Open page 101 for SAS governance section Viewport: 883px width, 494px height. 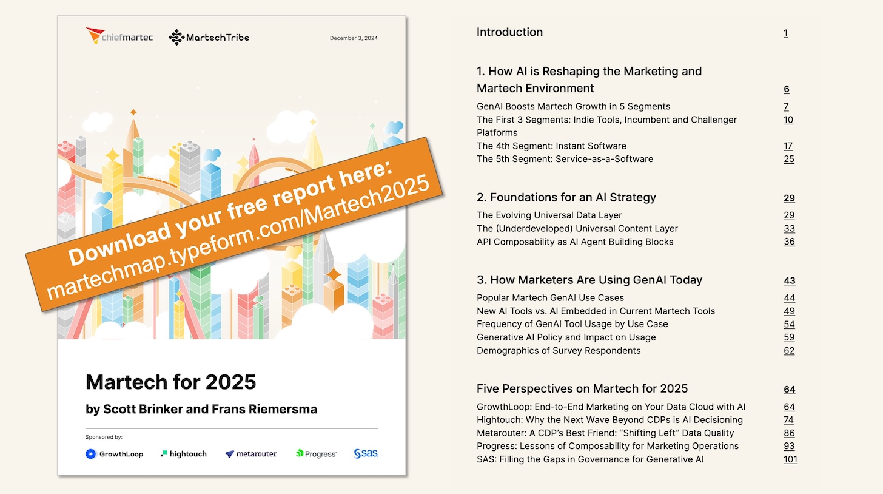pos(790,459)
